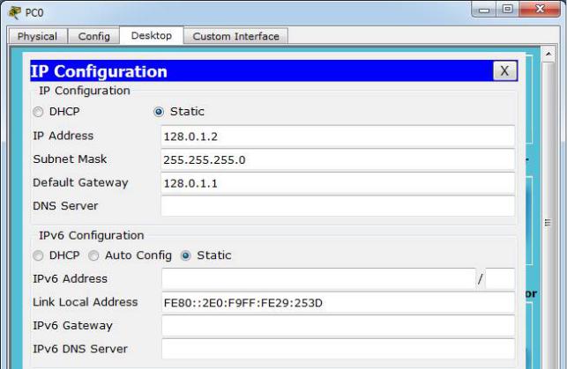Click the Link Local Address field
Screen dimensions: 567x369
point(338,303)
